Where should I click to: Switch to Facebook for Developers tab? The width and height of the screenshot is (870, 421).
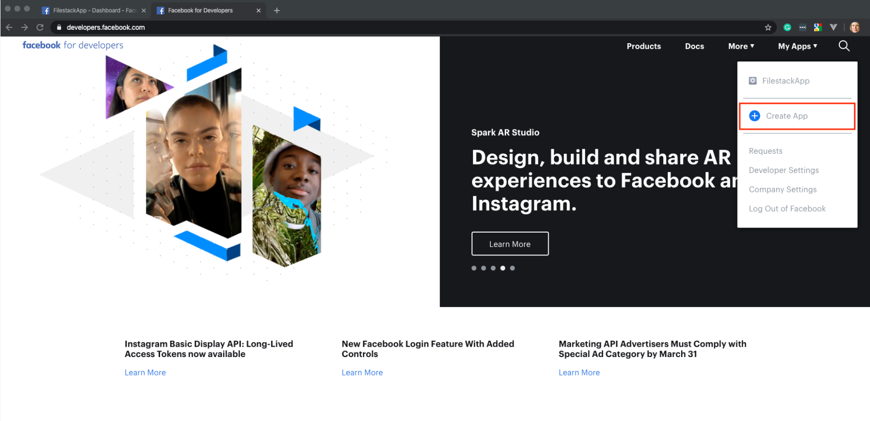pos(208,10)
